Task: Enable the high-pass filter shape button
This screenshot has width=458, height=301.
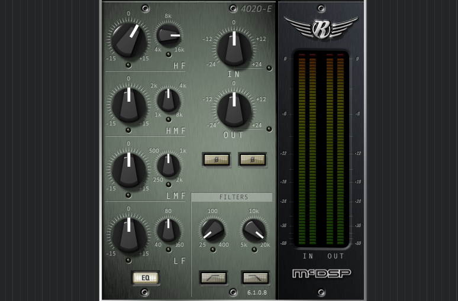Action: (214, 277)
